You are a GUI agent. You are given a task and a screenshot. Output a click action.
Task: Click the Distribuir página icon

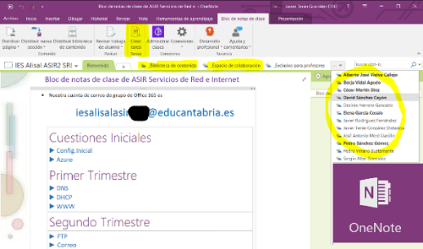[10, 32]
